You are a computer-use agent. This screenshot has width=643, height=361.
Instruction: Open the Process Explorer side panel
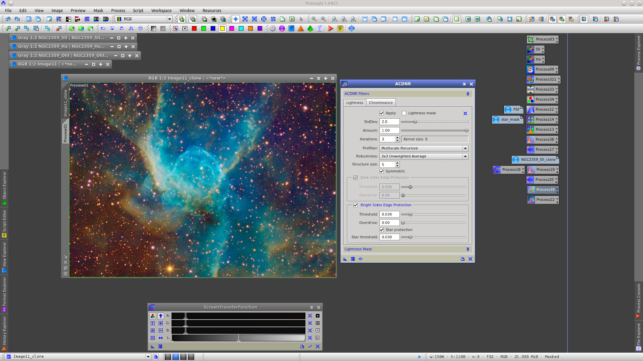[639, 53]
